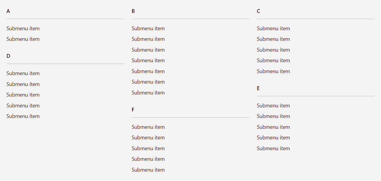This screenshot has height=181, width=381.
Task: Select the third Submenu item under C
Action: tap(273, 50)
